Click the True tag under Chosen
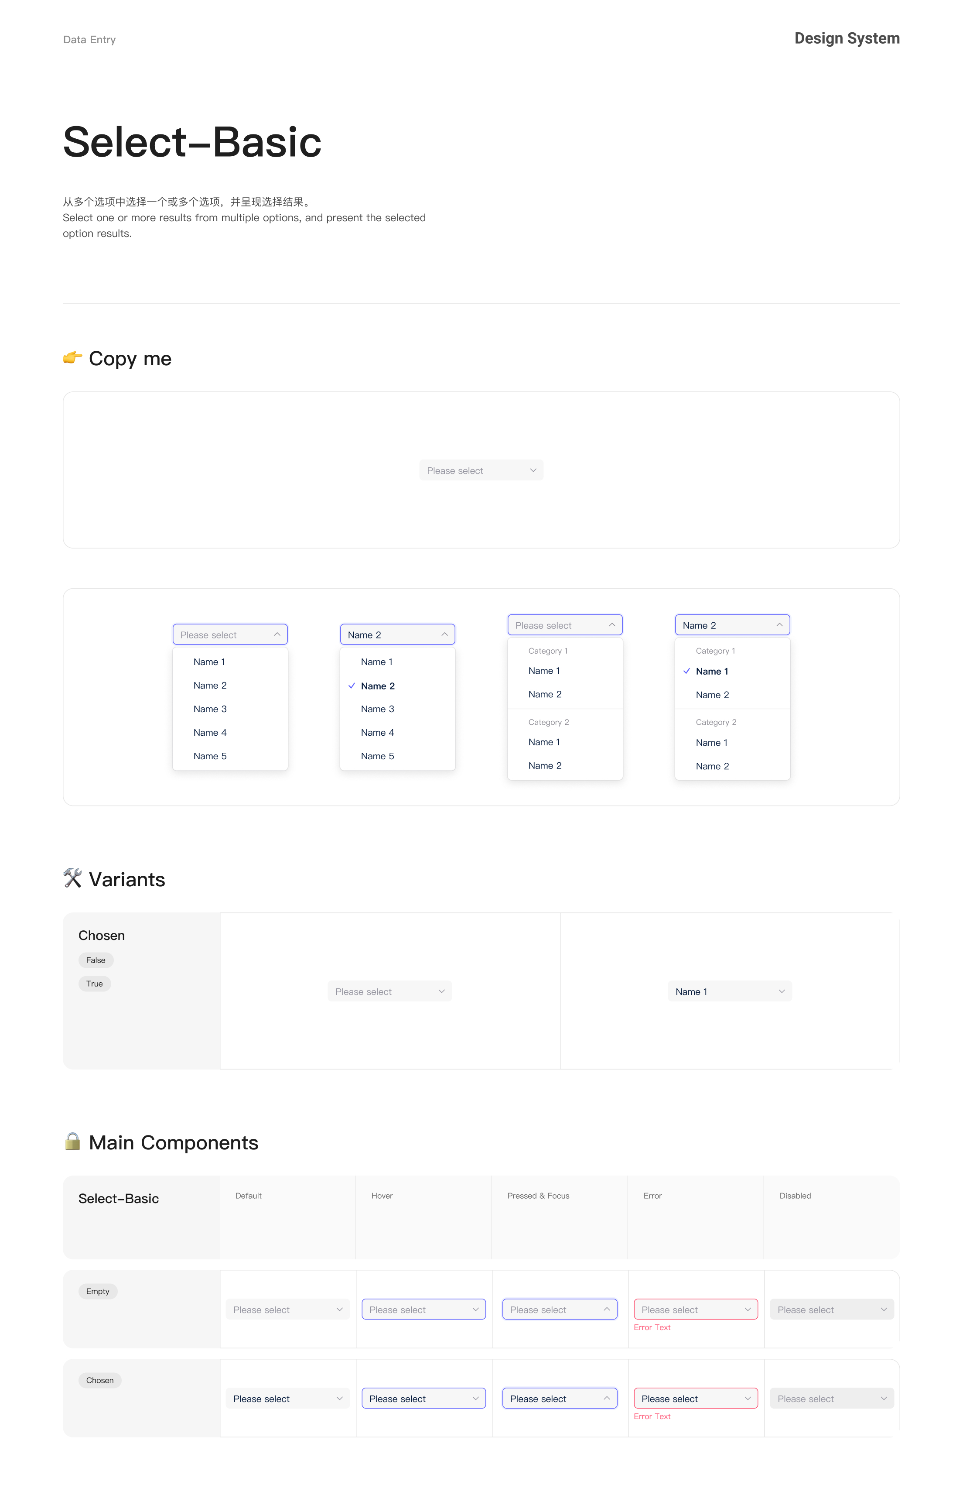 coord(94,984)
